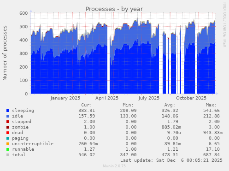The height and width of the screenshot is (171, 229).
Task: Click idle average value 148.06
Action: tap(170, 116)
